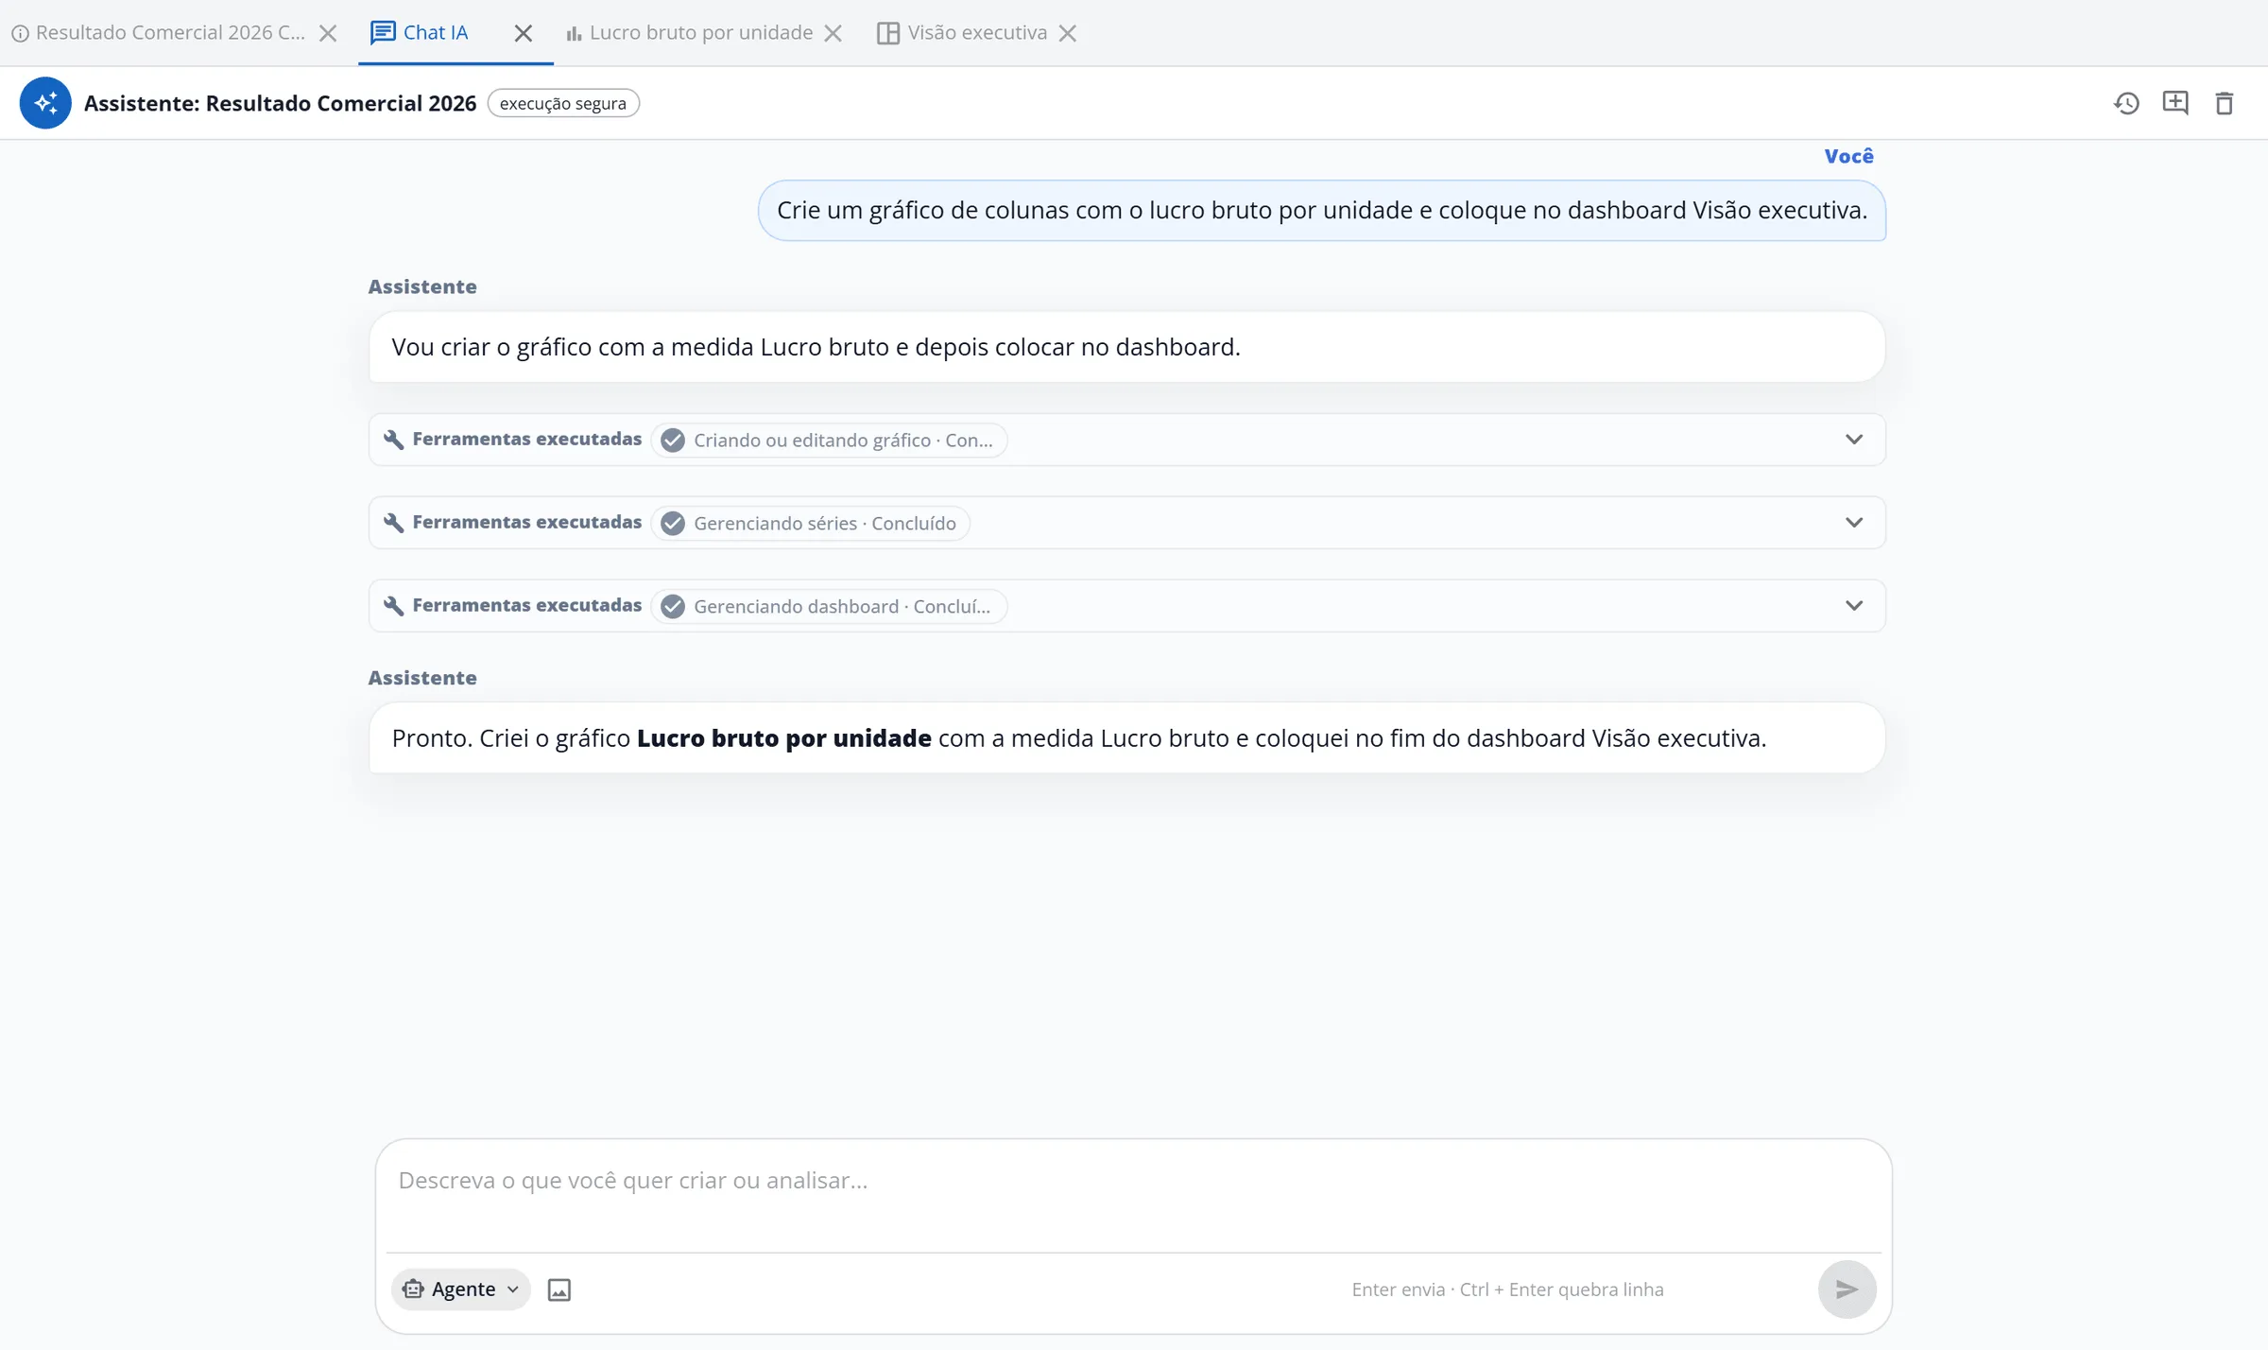Image resolution: width=2268 pixels, height=1350 pixels.
Task: Click the bold text Lucro bruto por unidade
Action: coord(784,738)
